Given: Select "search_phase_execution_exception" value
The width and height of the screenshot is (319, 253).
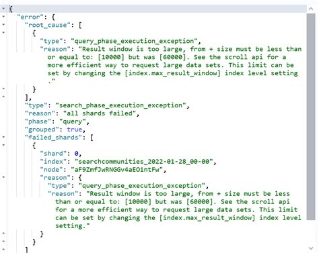Looking at the screenshot, I should (120, 105).
